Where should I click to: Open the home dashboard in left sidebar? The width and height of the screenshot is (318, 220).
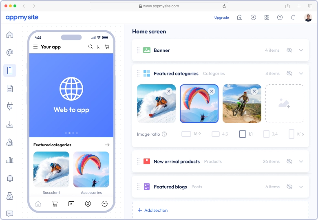10,35
